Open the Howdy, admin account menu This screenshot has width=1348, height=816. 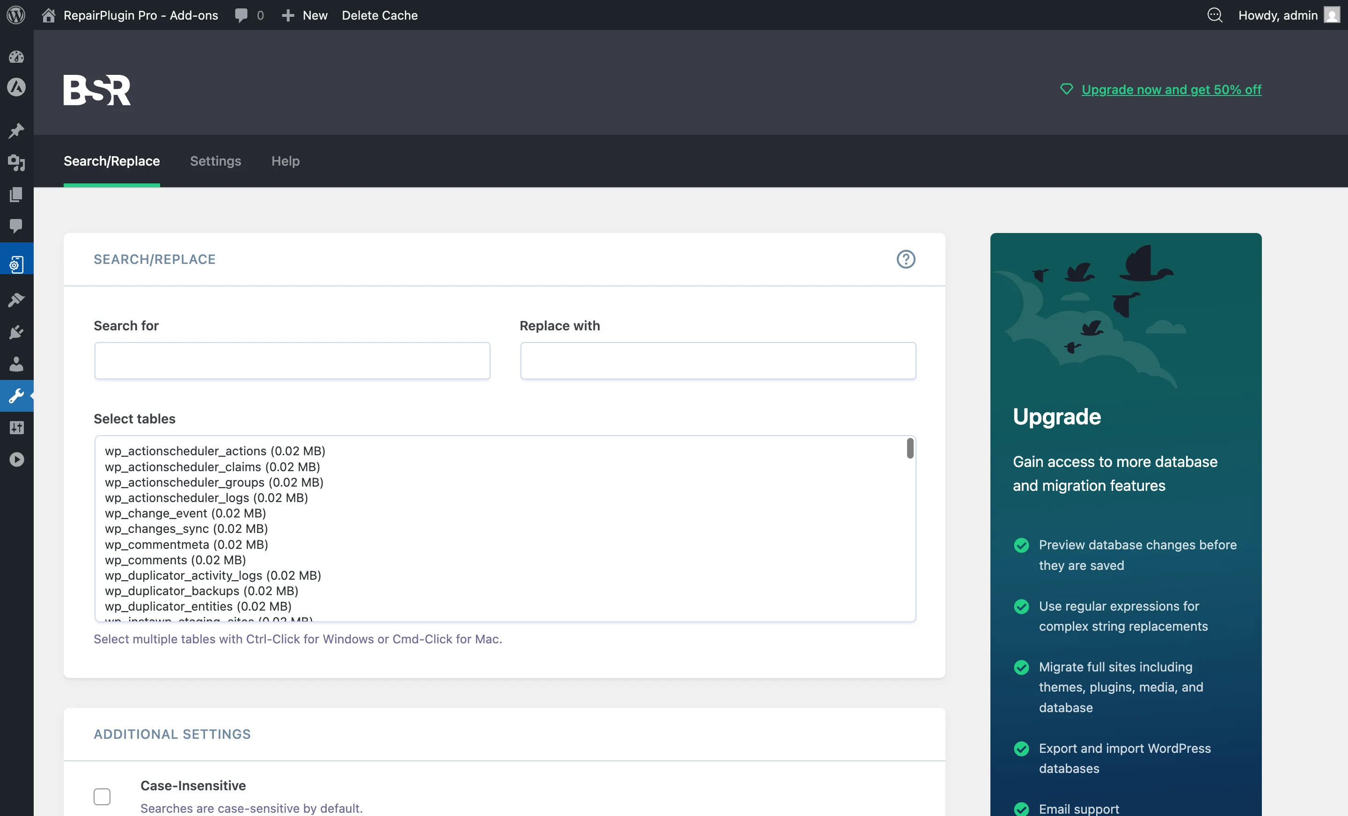point(1279,15)
